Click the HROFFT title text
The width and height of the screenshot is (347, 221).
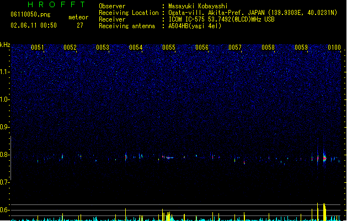point(56,4)
